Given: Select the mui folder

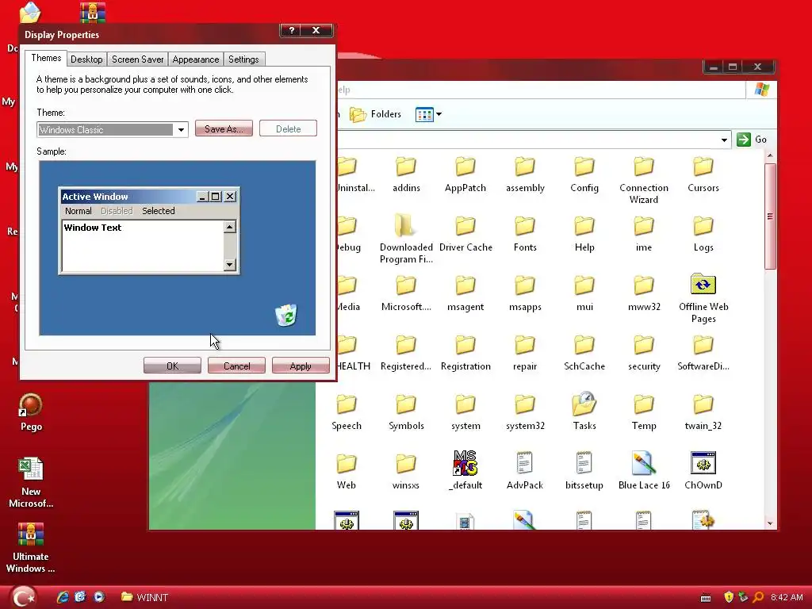Looking at the screenshot, I should click(584, 293).
